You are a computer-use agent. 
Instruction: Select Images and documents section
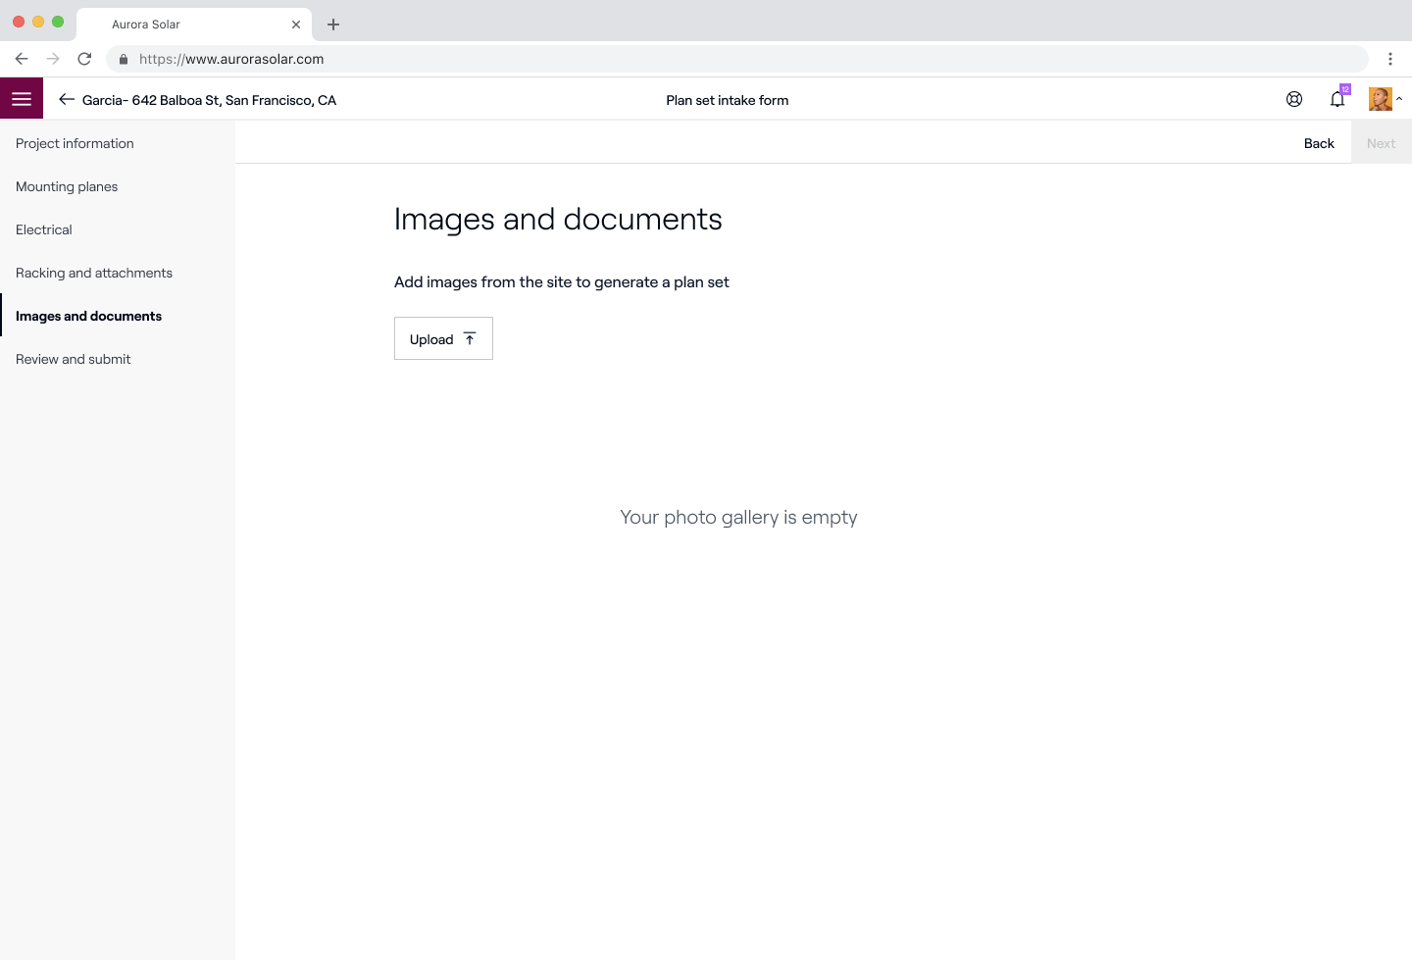(x=118, y=316)
